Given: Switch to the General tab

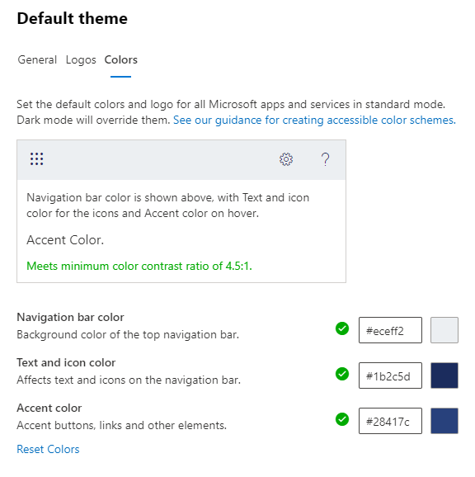Looking at the screenshot, I should tap(37, 59).
